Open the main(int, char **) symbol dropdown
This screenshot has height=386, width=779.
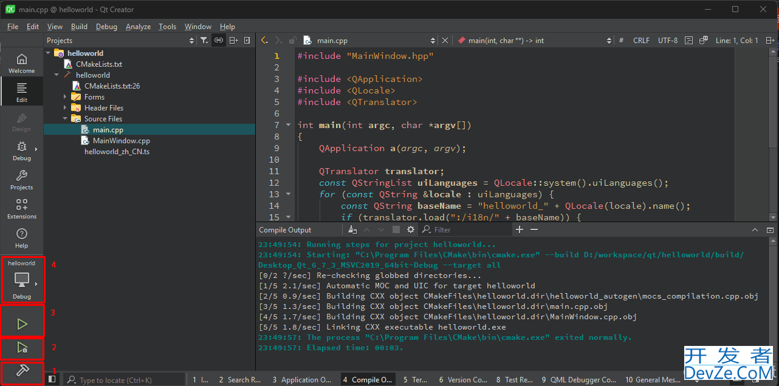click(534, 41)
